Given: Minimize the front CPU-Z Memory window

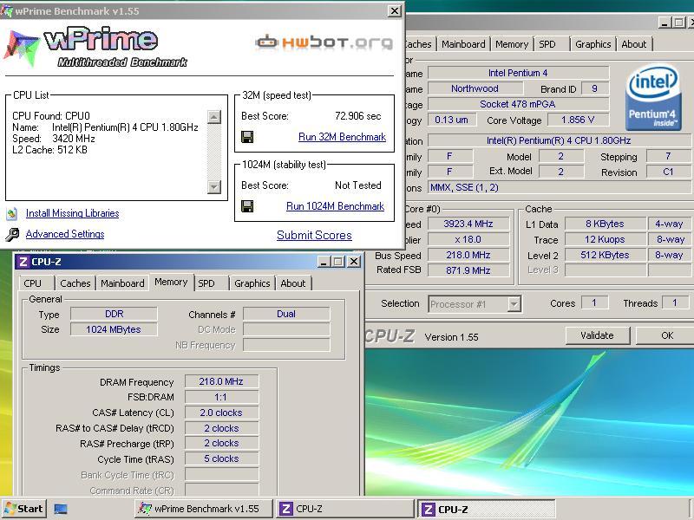Looking at the screenshot, I should coord(324,262).
